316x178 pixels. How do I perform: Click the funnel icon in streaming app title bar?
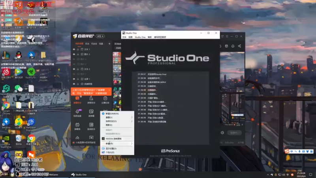222,36
